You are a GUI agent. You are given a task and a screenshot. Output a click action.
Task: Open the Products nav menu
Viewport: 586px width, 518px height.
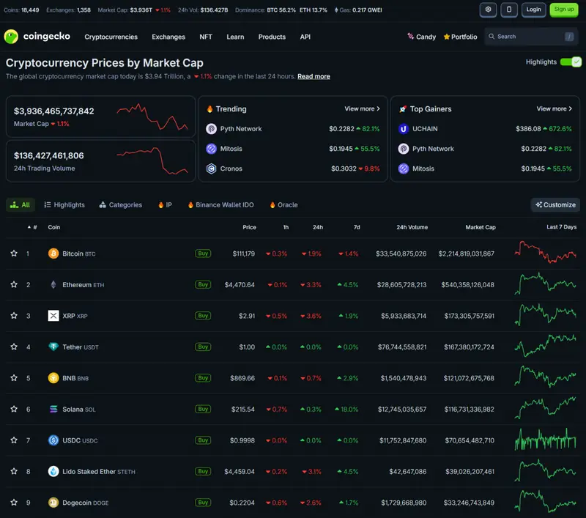pos(272,37)
